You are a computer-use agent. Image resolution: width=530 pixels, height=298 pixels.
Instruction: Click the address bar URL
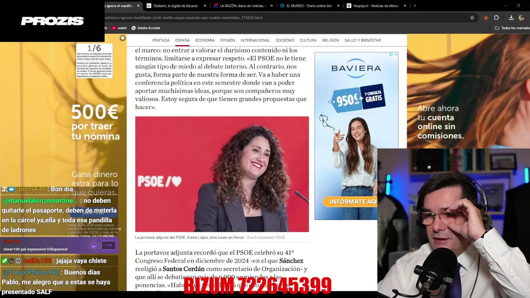pos(183,18)
